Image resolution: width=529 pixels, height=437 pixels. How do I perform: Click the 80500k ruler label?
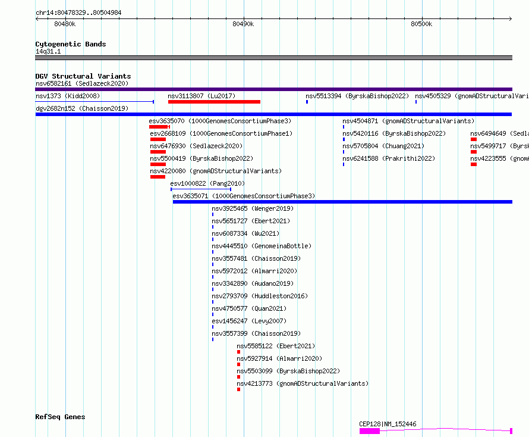(421, 24)
